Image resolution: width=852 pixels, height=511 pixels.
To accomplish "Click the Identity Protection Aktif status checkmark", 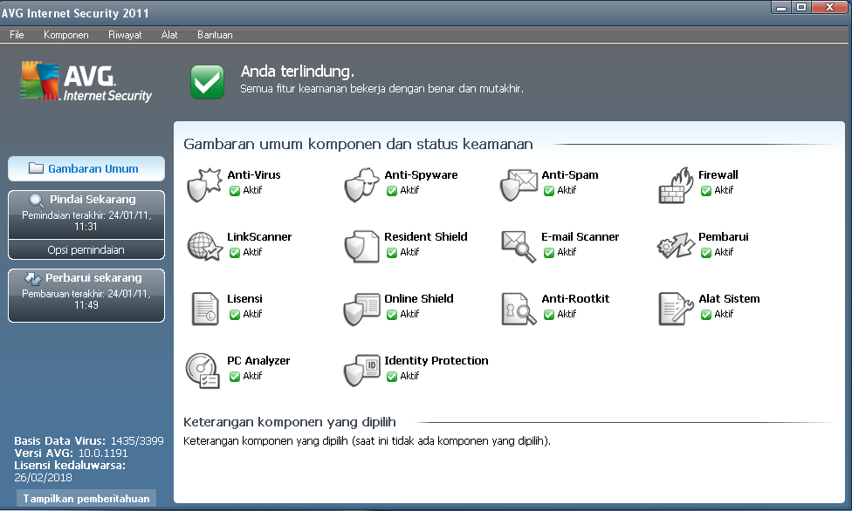I will point(392,377).
